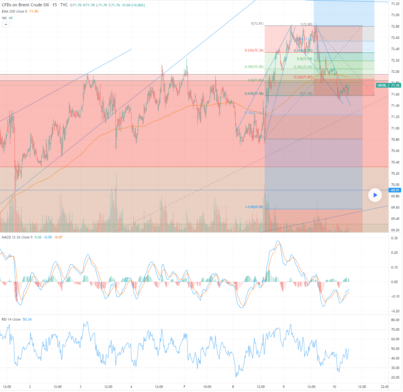Click the 15 interval in chart title
This screenshot has height=392, width=403.
55,5
